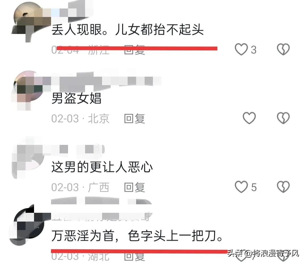
Task: Select comment text '男盗女娼'
Action: pos(76,98)
